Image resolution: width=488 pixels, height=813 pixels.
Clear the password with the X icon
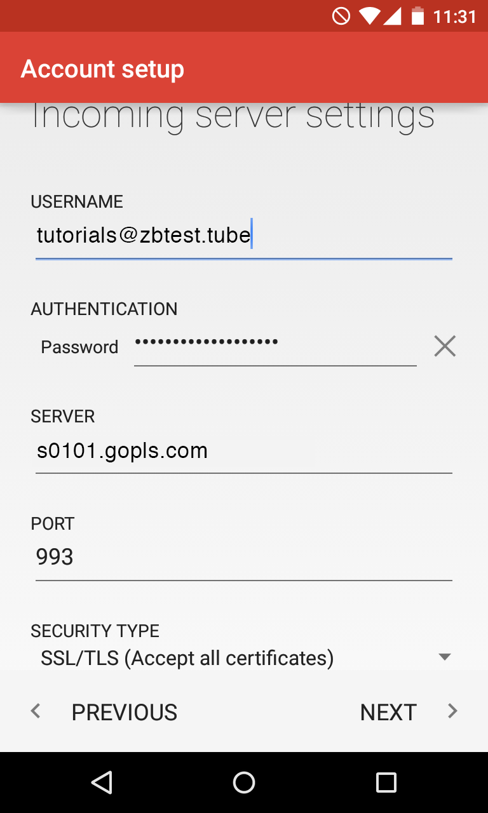445,346
